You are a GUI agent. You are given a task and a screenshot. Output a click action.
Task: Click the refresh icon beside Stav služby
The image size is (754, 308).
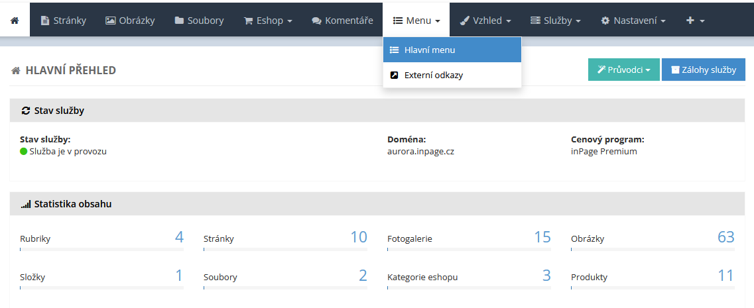26,111
